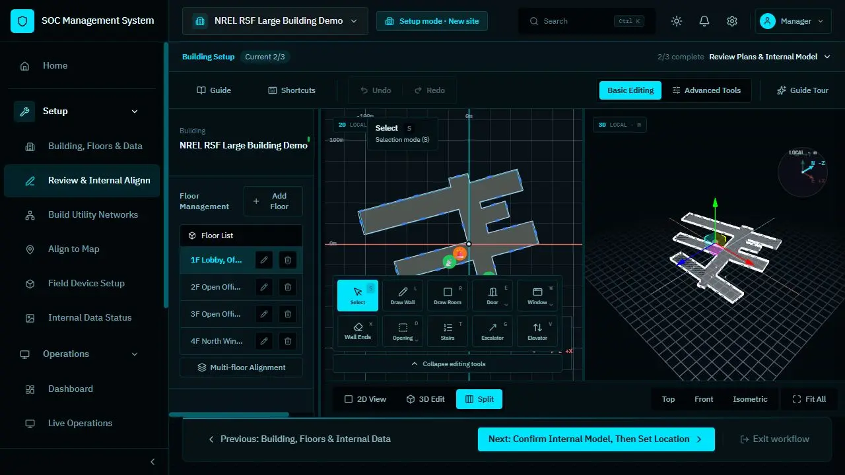Open the settings gear
The image size is (845, 475).
732,21
